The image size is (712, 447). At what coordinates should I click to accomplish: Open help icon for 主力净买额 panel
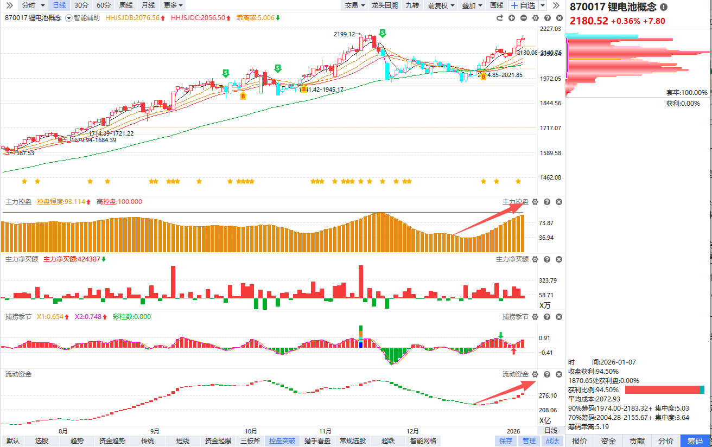pyautogui.click(x=547, y=259)
